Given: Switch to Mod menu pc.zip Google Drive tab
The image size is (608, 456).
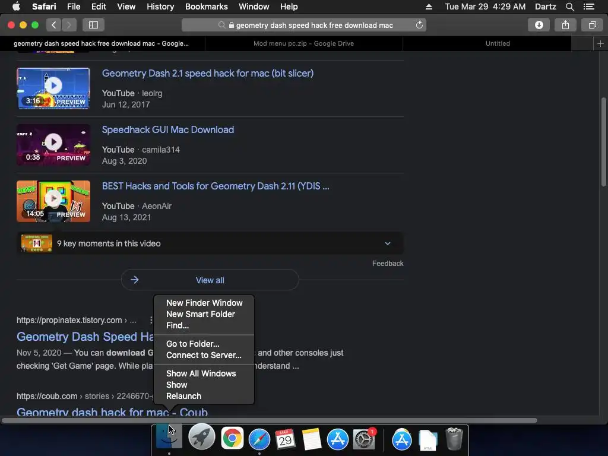Looking at the screenshot, I should pos(303,43).
